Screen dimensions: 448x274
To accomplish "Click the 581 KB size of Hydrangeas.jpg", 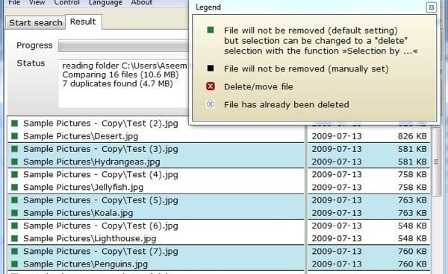I will (412, 162).
